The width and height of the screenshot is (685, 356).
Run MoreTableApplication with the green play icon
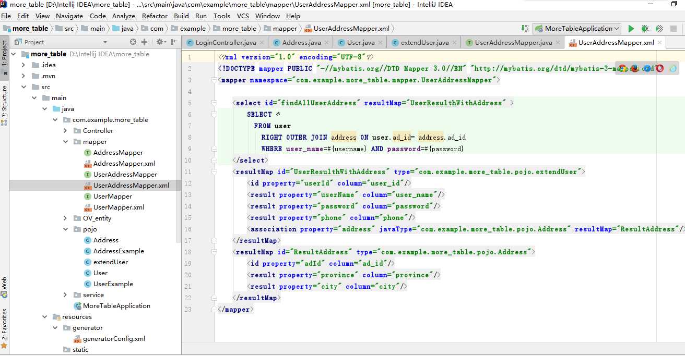click(x=631, y=29)
